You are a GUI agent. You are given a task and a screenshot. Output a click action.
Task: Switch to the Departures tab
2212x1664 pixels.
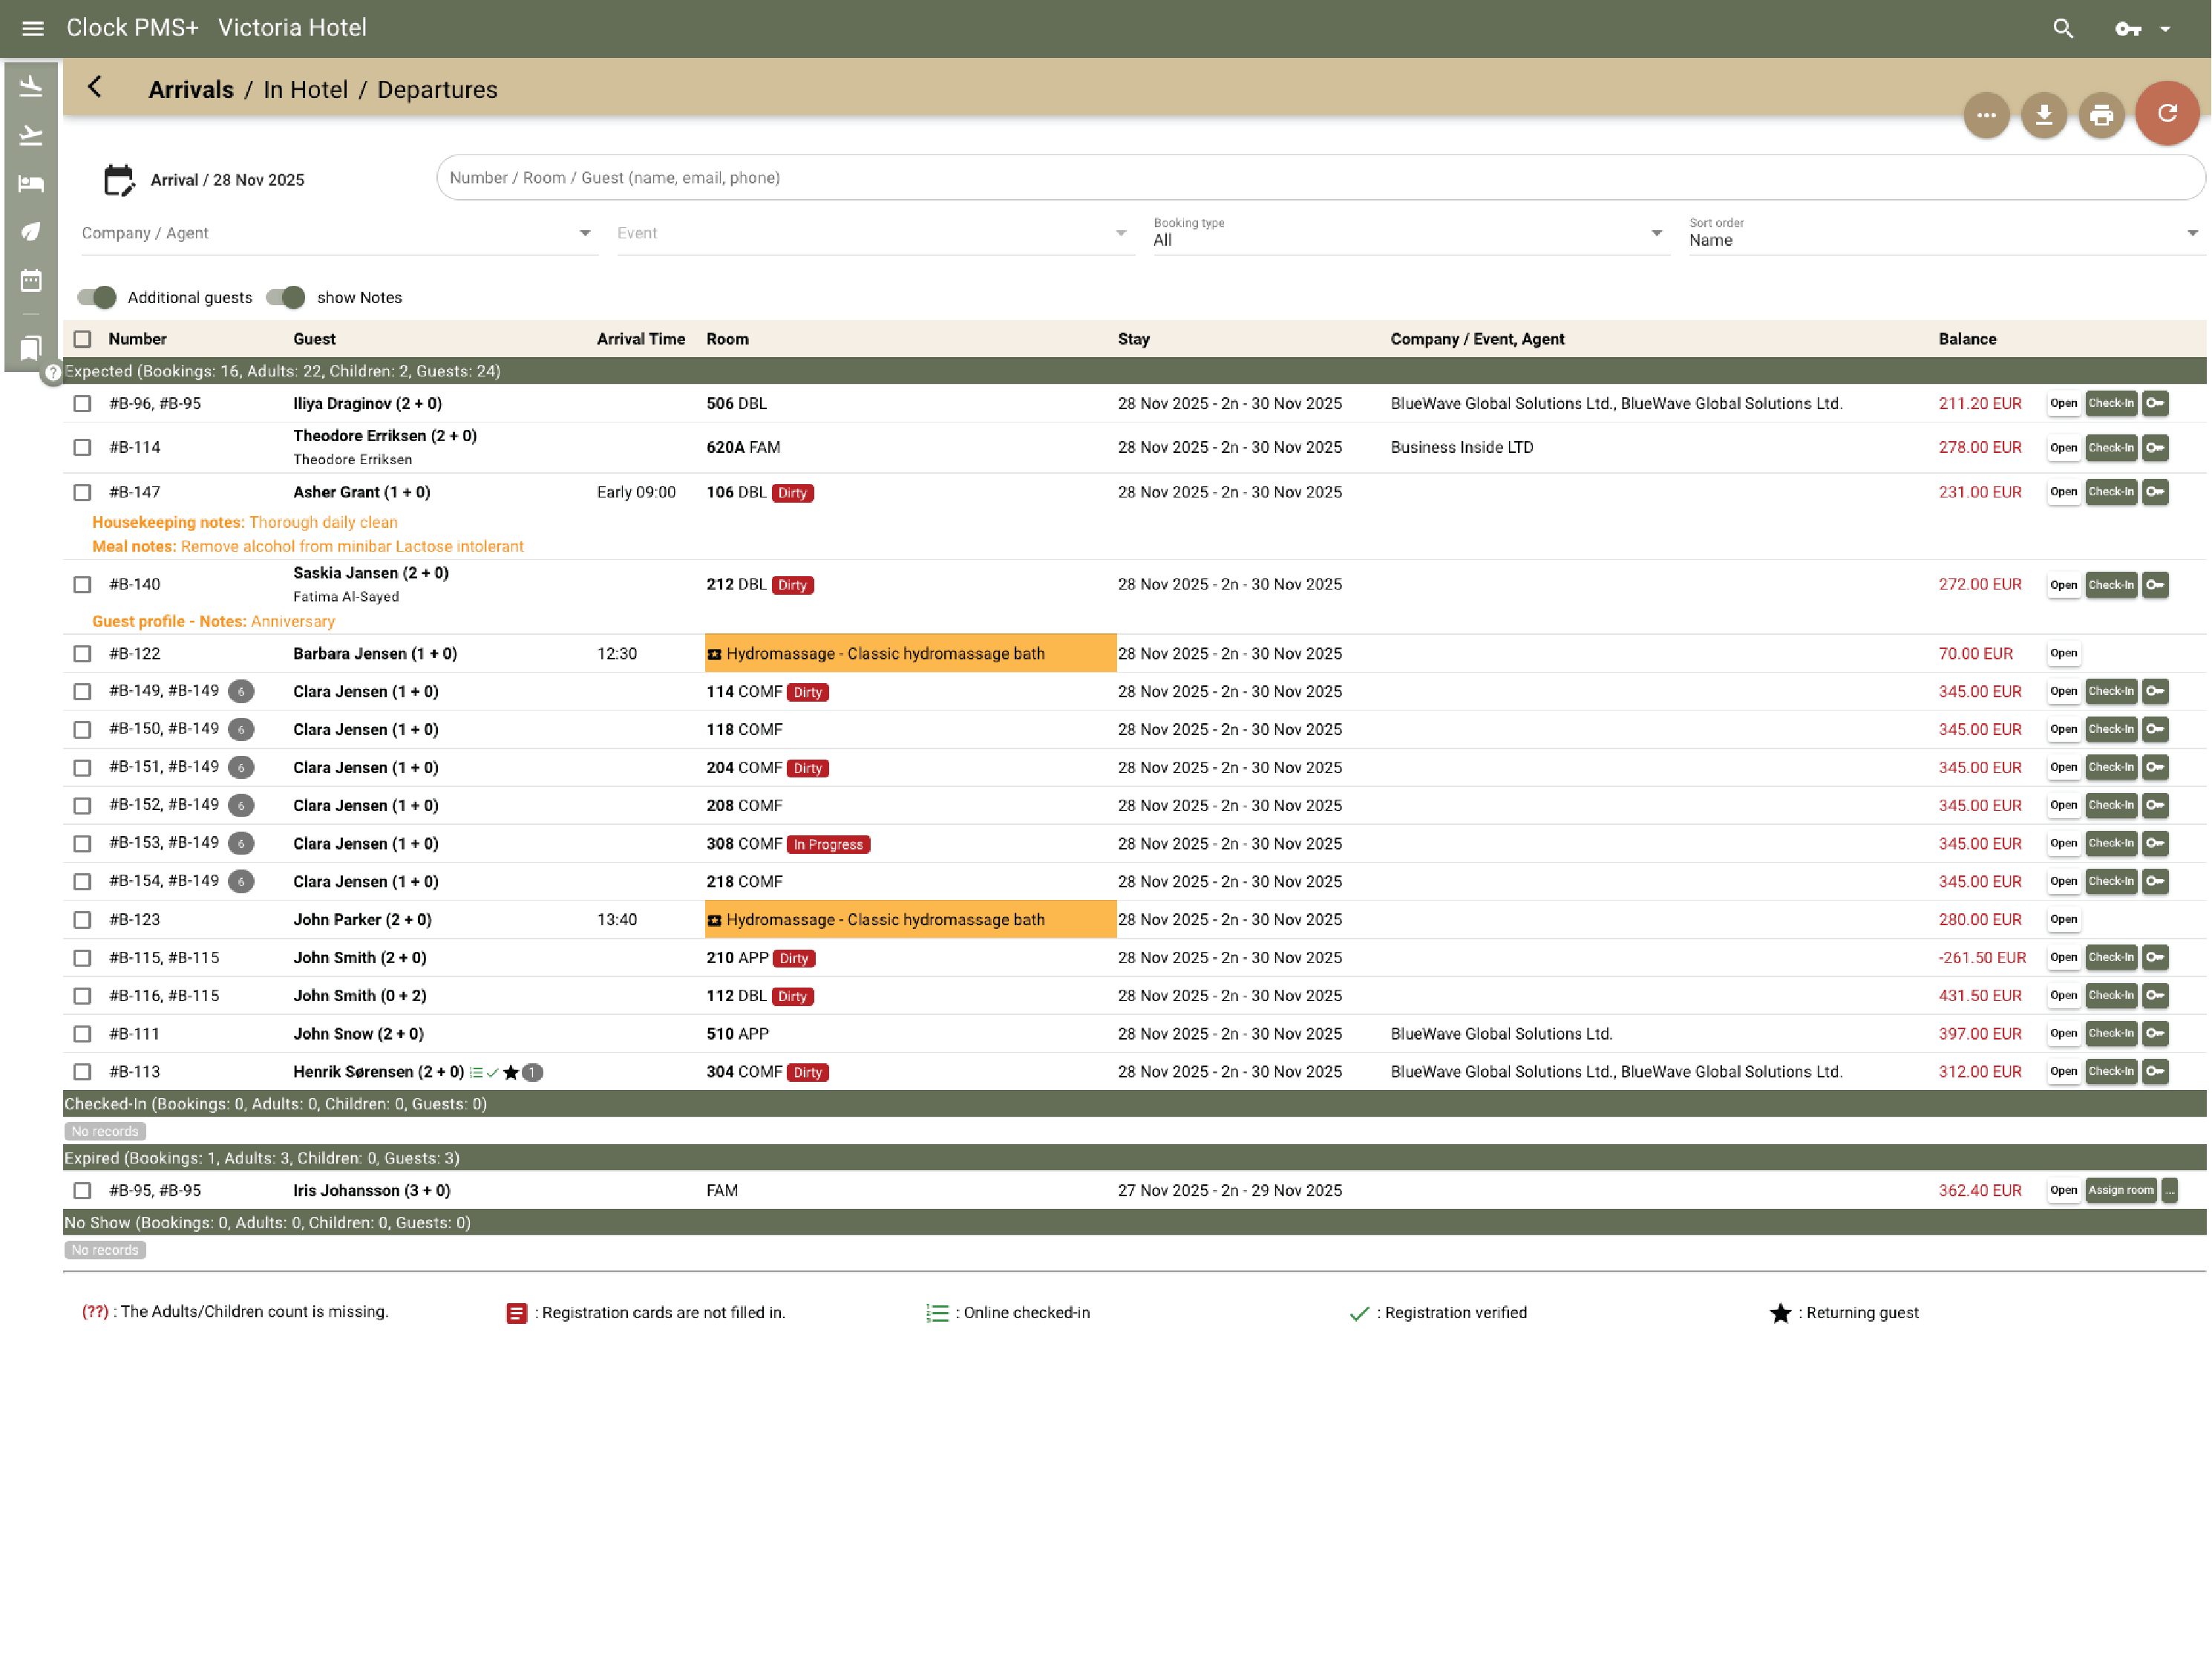(437, 90)
